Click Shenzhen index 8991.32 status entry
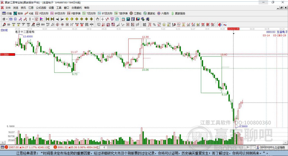This screenshot has height=156, width=288. click(76, 147)
